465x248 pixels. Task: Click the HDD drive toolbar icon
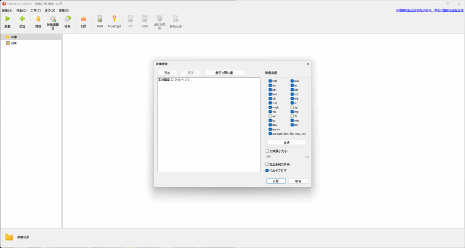145,19
